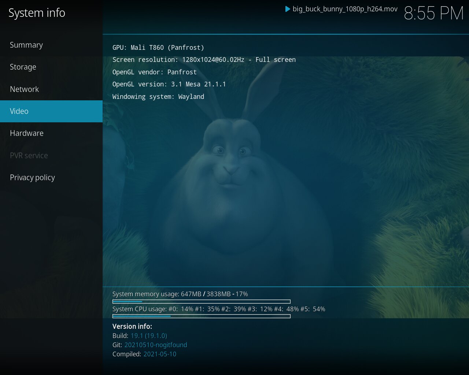Select the Compiled date 2021-05-10
Viewport: 469px width, 375px height.
point(160,354)
